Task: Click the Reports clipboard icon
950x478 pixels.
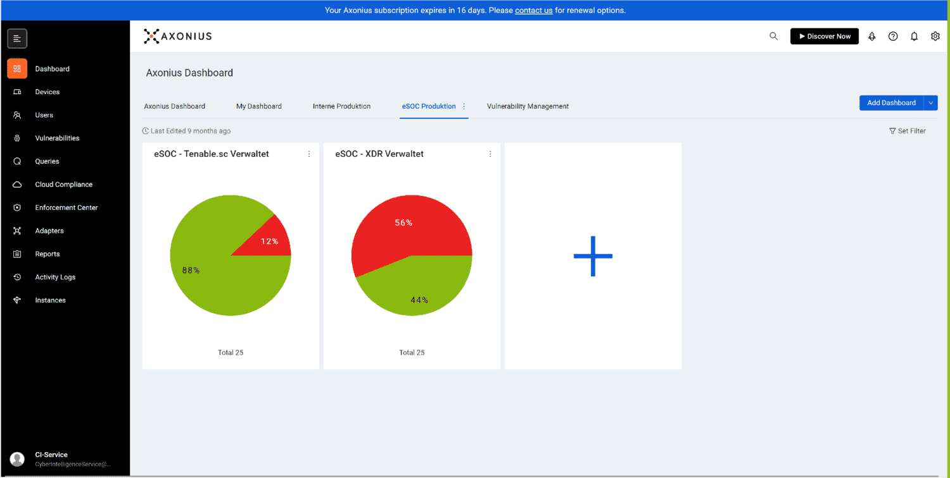Action: [17, 254]
